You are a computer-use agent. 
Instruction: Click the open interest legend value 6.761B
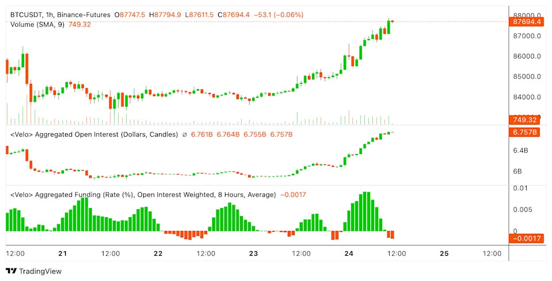click(x=201, y=134)
